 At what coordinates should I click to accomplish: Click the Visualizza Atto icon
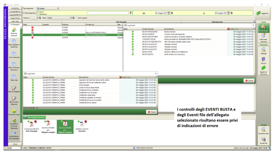[264, 131]
